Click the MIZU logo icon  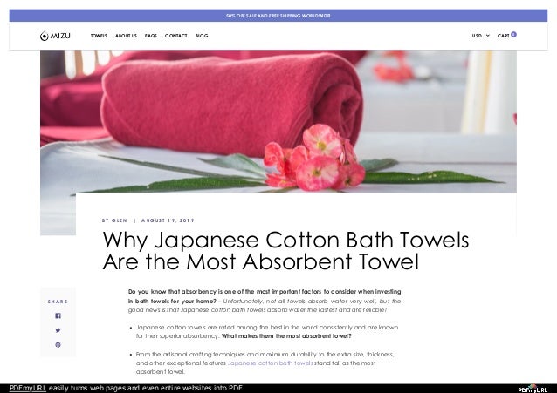[x=44, y=36]
